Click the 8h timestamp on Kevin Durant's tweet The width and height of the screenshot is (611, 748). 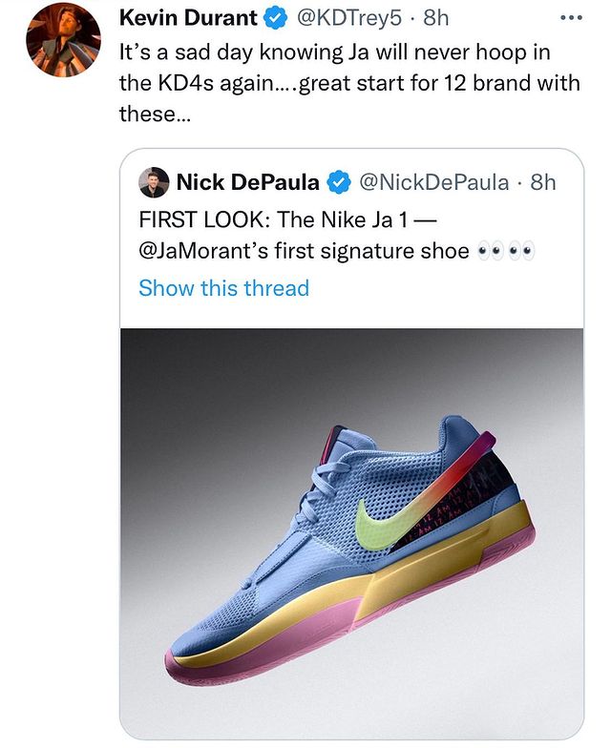pyautogui.click(x=434, y=18)
